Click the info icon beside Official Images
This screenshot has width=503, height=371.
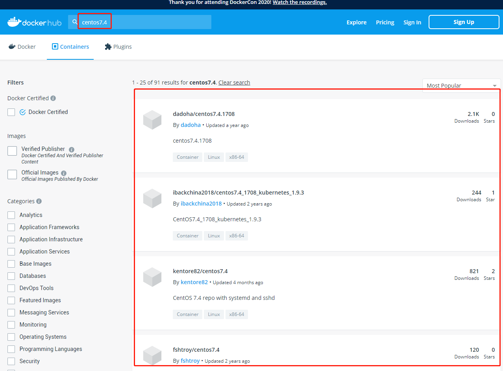coord(64,173)
